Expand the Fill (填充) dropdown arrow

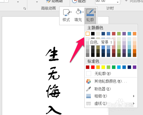click(x=83, y=12)
